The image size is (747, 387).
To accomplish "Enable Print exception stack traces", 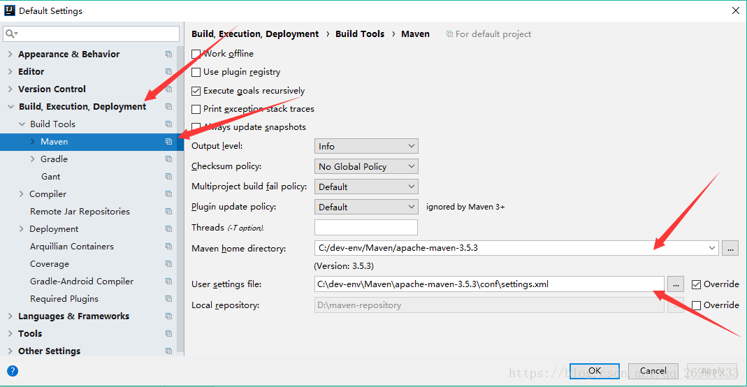I will [196, 109].
